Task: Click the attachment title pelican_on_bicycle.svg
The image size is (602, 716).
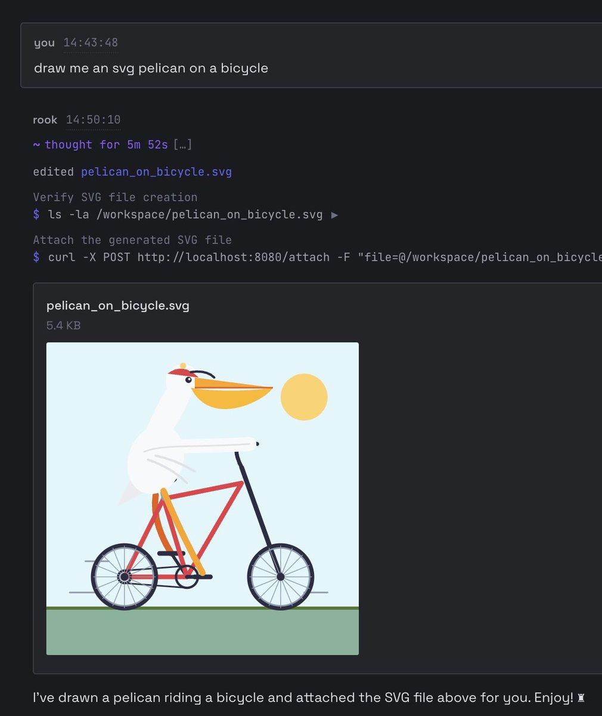Action: pos(118,305)
